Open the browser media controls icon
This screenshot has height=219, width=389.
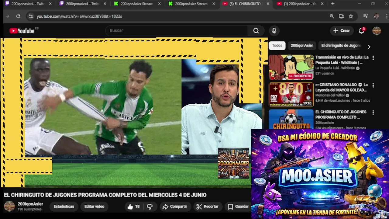point(366,16)
